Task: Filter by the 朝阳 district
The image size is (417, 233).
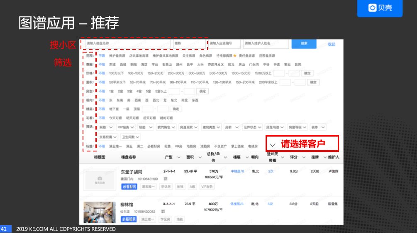Action: (134, 65)
